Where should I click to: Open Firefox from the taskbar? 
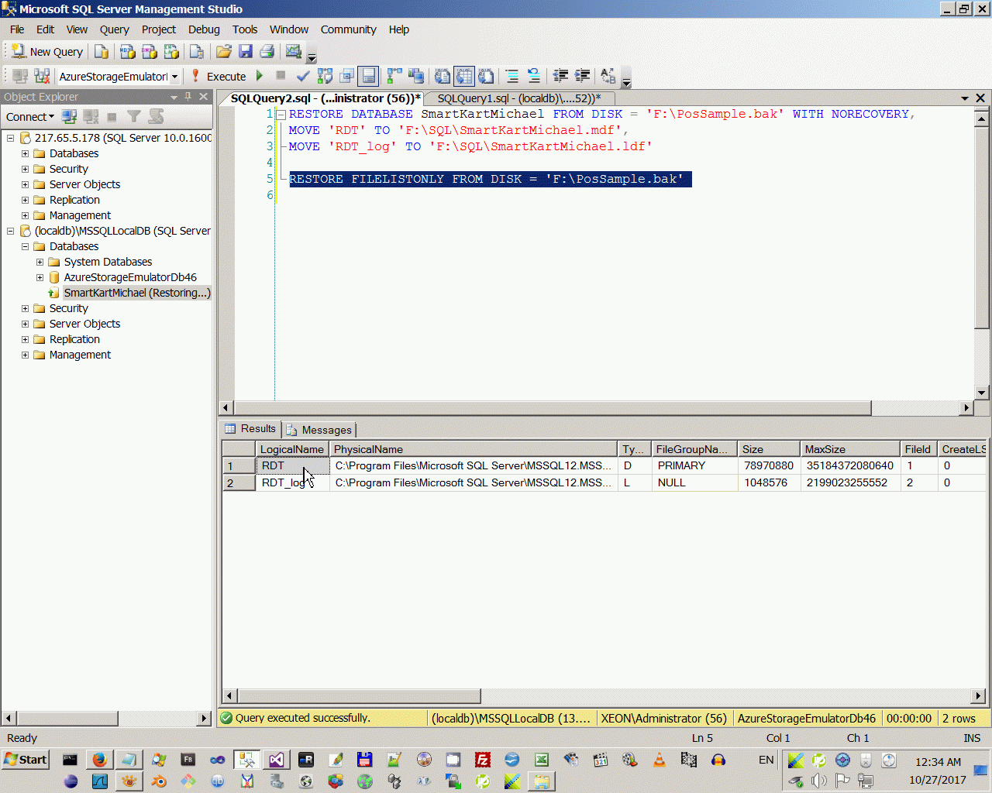coord(99,760)
